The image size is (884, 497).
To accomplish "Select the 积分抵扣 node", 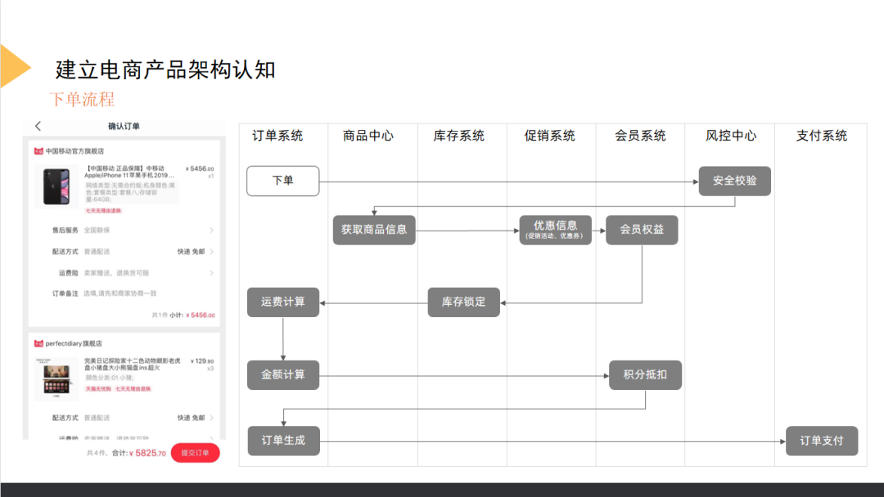I will click(x=646, y=375).
